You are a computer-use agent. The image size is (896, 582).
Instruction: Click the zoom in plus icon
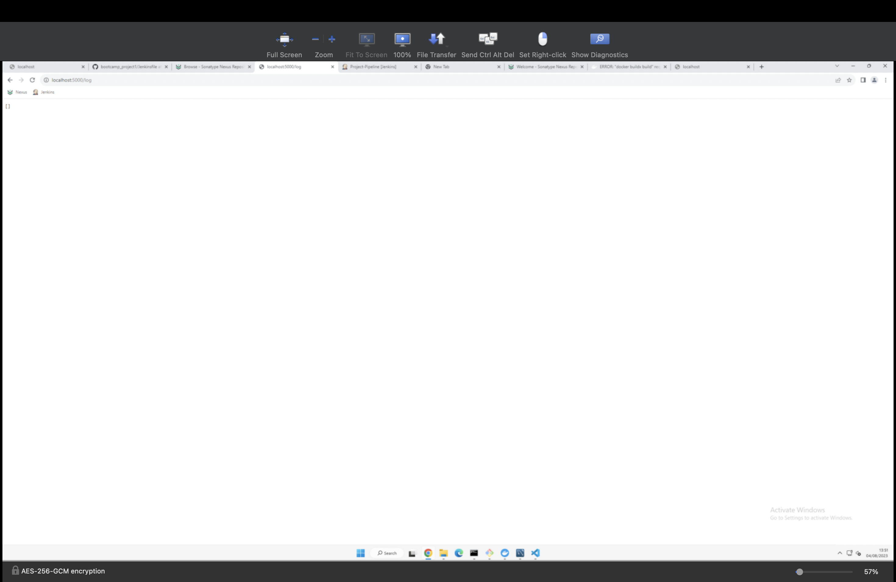tap(332, 39)
